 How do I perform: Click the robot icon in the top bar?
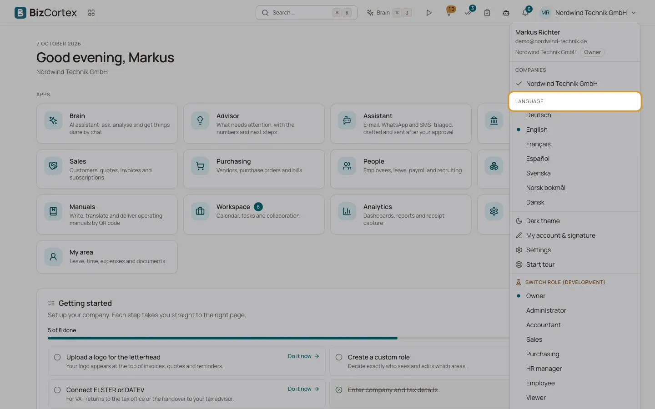click(506, 13)
